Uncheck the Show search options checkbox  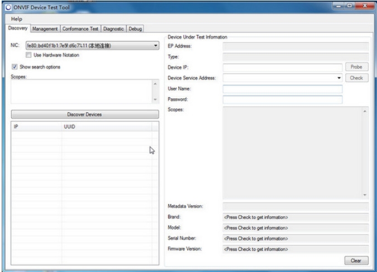coord(15,67)
